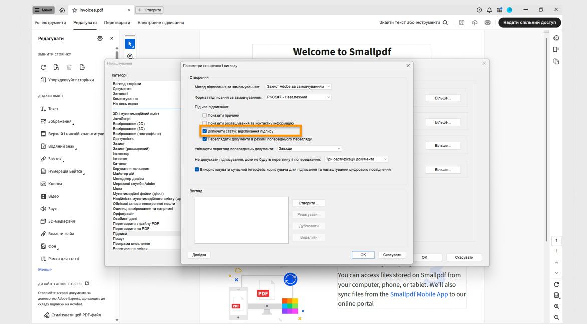Click the zoom in icon in right rail
This screenshot has width=587, height=324.
[x=556, y=307]
